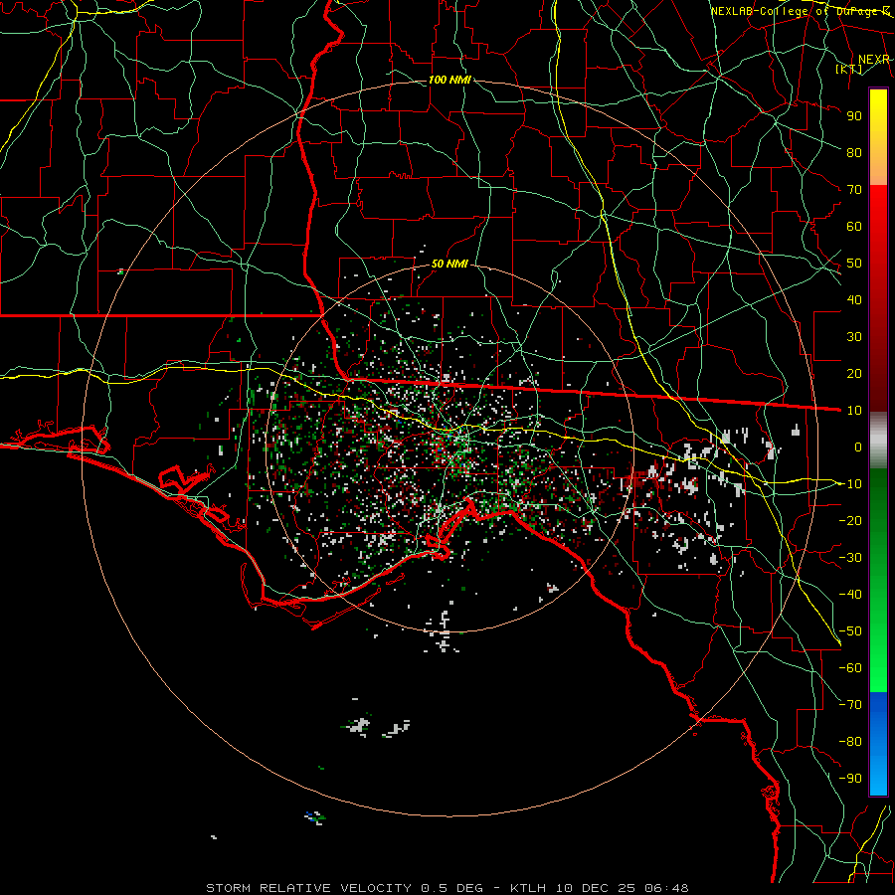
Task: Select the 30 value on velocity scale
Action: (854, 337)
